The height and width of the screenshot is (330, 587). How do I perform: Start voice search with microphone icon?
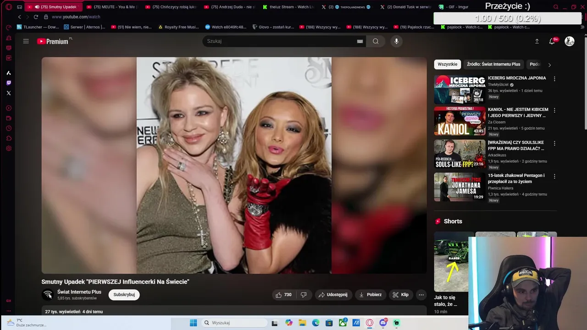tap(397, 41)
